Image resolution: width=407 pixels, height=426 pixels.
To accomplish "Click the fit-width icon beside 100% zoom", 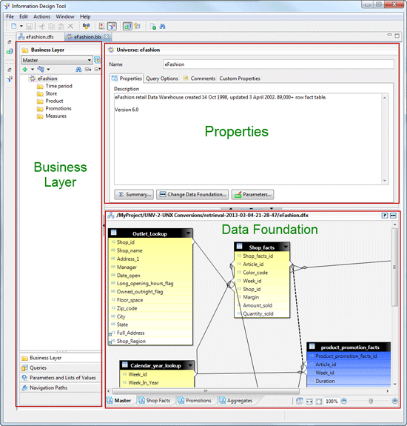I will tap(309, 402).
